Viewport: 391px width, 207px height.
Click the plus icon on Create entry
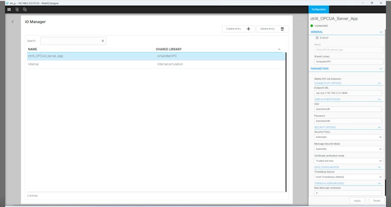tap(248, 29)
